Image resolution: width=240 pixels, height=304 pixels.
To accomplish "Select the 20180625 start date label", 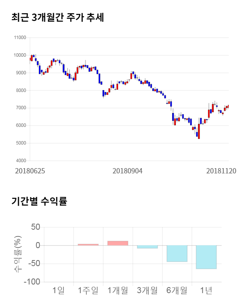I will [x=30, y=171].
